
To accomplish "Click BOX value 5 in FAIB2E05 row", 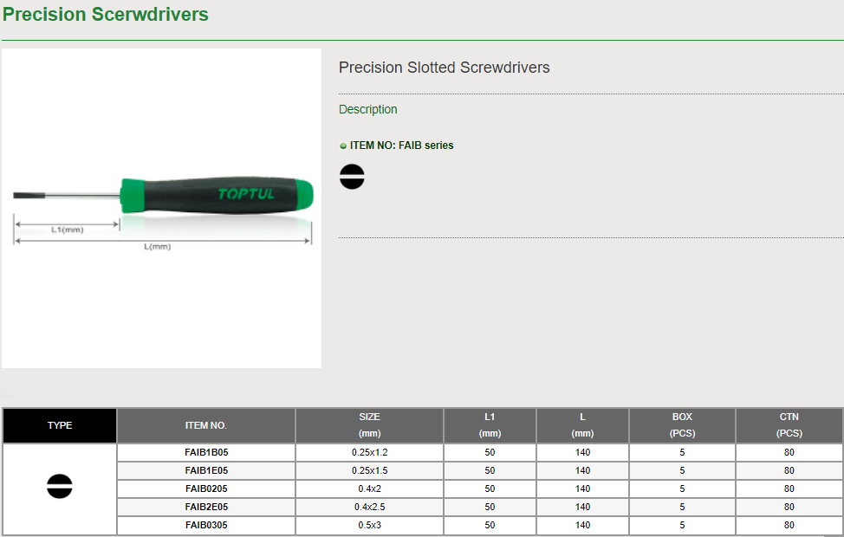I will pos(682,508).
